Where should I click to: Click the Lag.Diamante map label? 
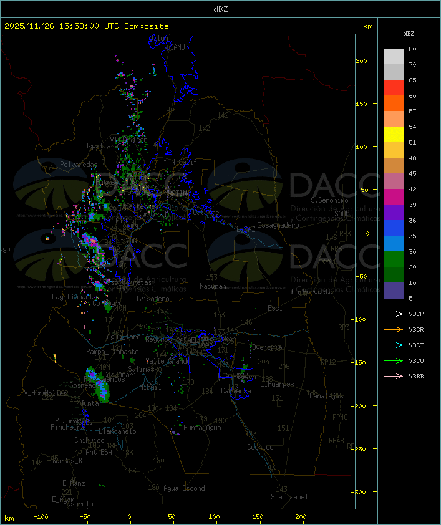(74, 297)
